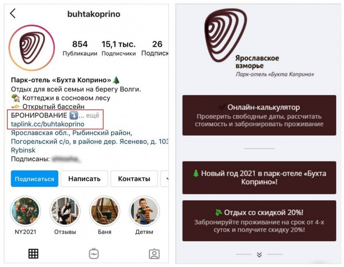
Task: Open the profile picture story ring
Action: click(x=32, y=48)
